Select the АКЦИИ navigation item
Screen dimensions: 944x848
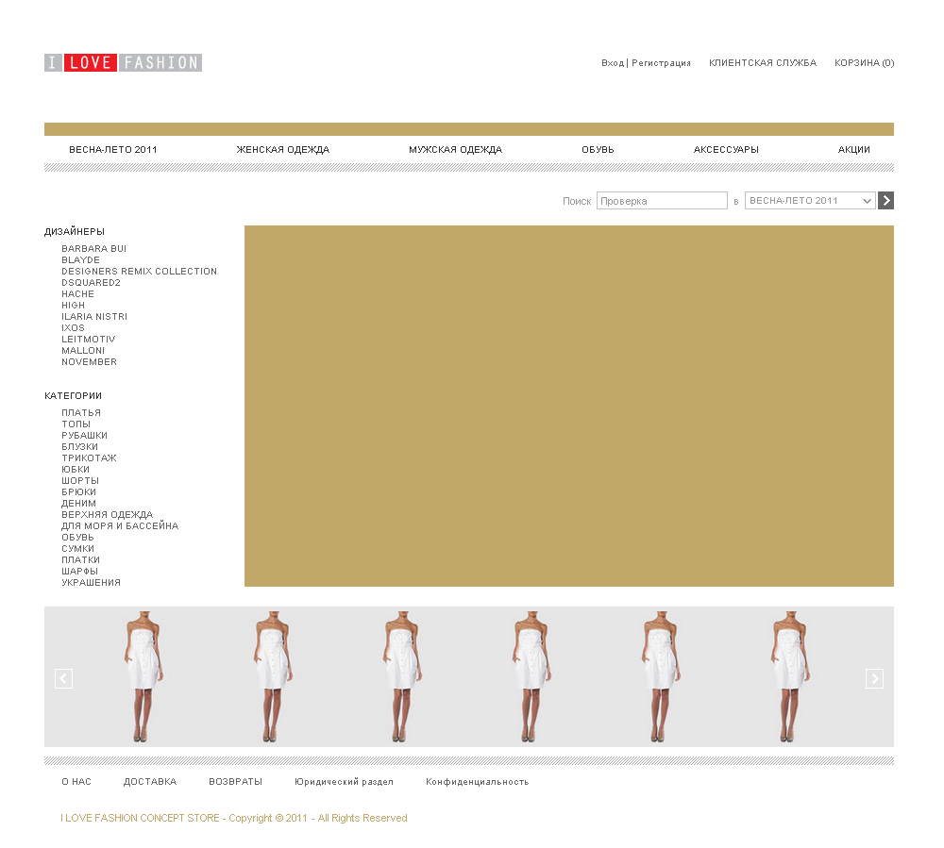pos(853,150)
